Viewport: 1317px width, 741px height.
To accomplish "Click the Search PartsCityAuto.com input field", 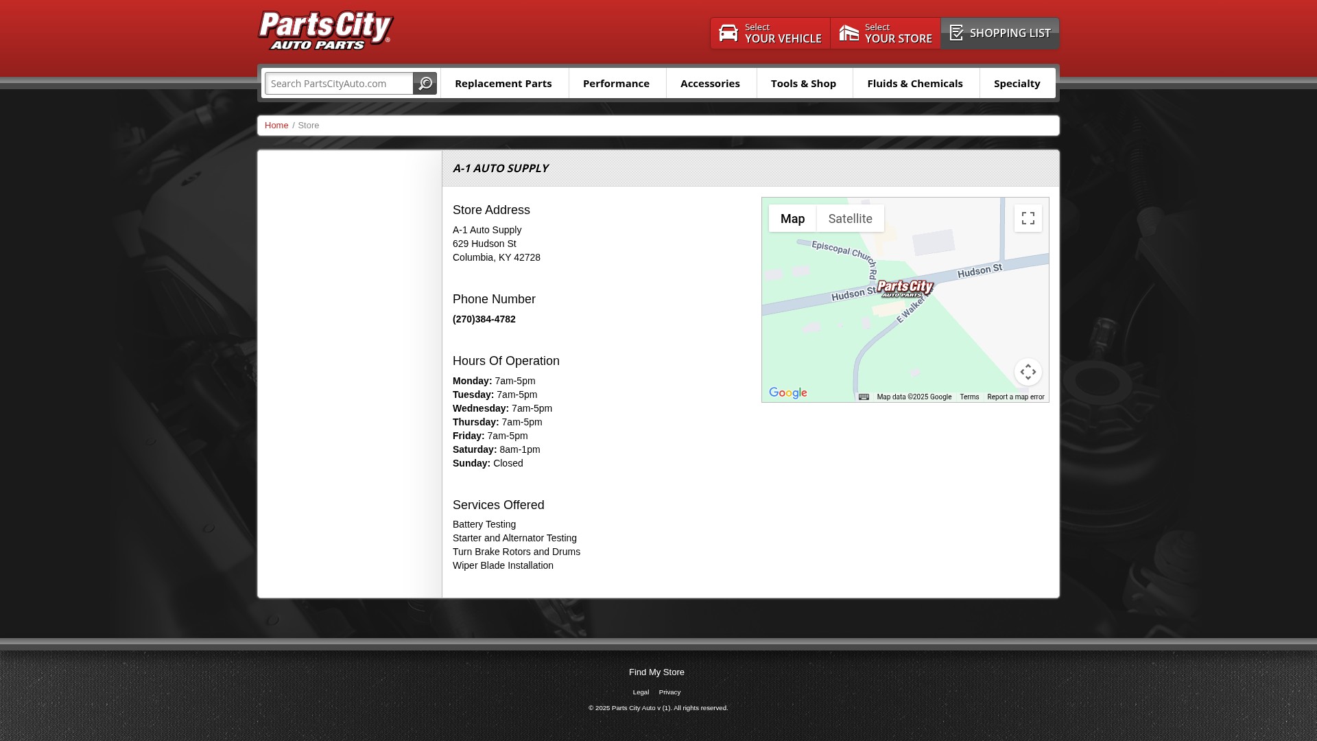I will (339, 83).
